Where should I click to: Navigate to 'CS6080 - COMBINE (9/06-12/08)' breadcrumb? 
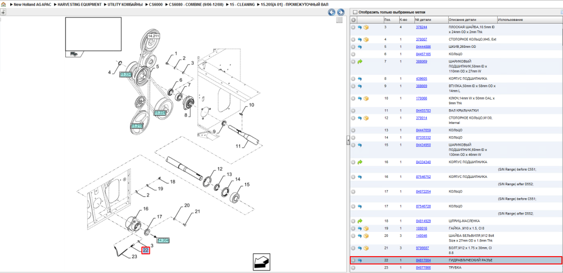pos(195,5)
